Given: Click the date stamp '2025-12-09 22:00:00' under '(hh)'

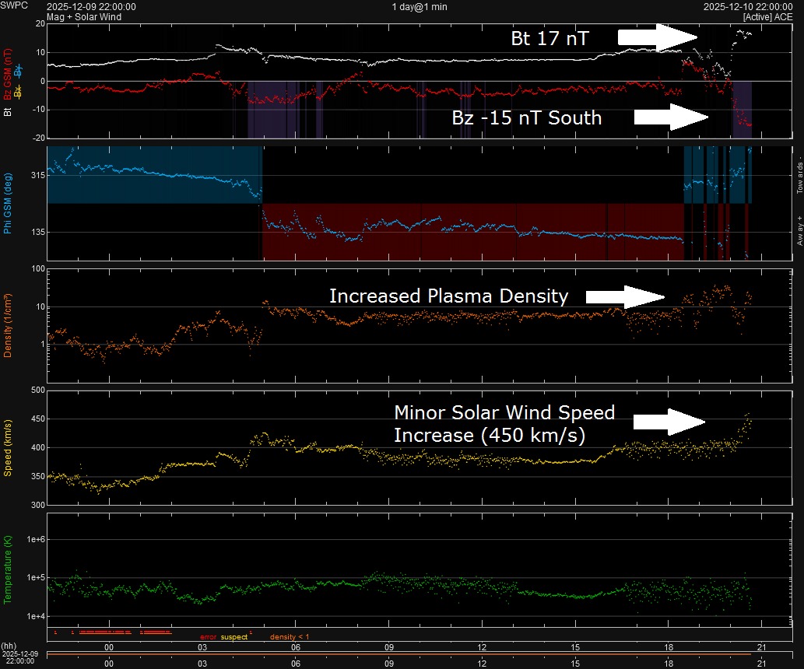Looking at the screenshot, I should [x=20, y=658].
